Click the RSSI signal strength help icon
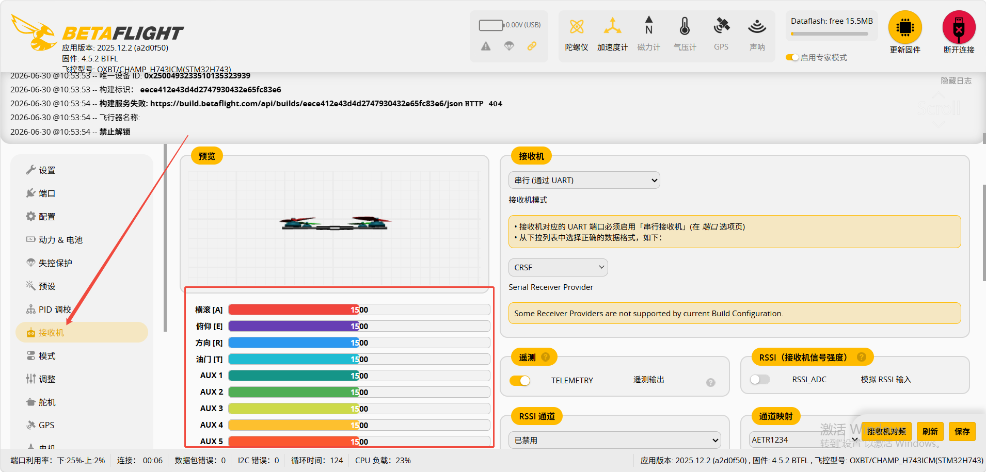The width and height of the screenshot is (986, 472). pyautogui.click(x=861, y=357)
